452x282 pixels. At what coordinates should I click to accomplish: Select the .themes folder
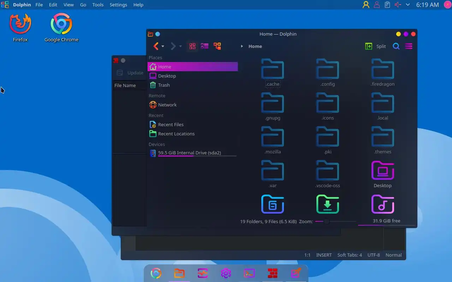[383, 140]
